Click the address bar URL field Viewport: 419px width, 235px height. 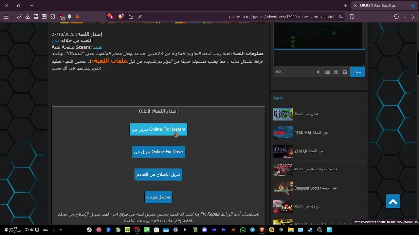coord(282,17)
